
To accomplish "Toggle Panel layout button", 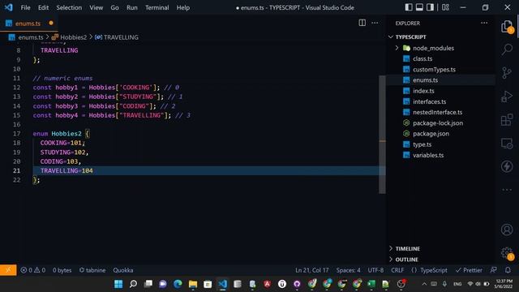I will [x=419, y=7].
